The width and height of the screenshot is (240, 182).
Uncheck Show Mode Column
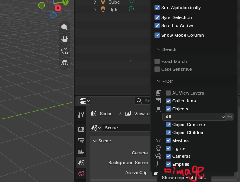point(157,35)
